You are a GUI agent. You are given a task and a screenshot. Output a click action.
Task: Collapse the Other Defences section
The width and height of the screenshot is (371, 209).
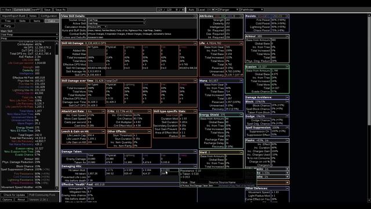click(x=287, y=188)
